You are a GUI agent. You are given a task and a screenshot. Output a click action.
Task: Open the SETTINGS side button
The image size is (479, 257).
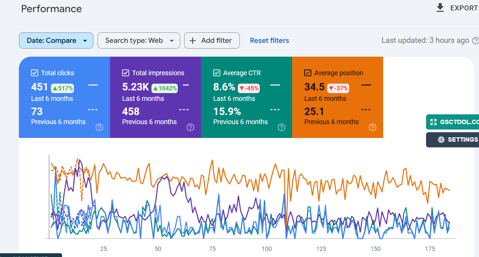462,140
